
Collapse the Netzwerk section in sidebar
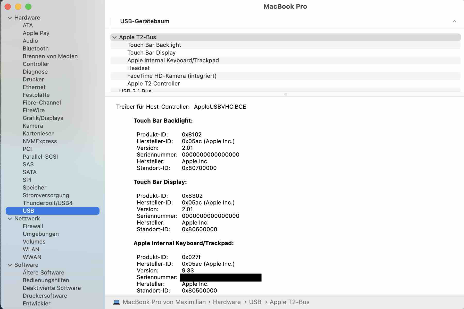pyautogui.click(x=10, y=219)
